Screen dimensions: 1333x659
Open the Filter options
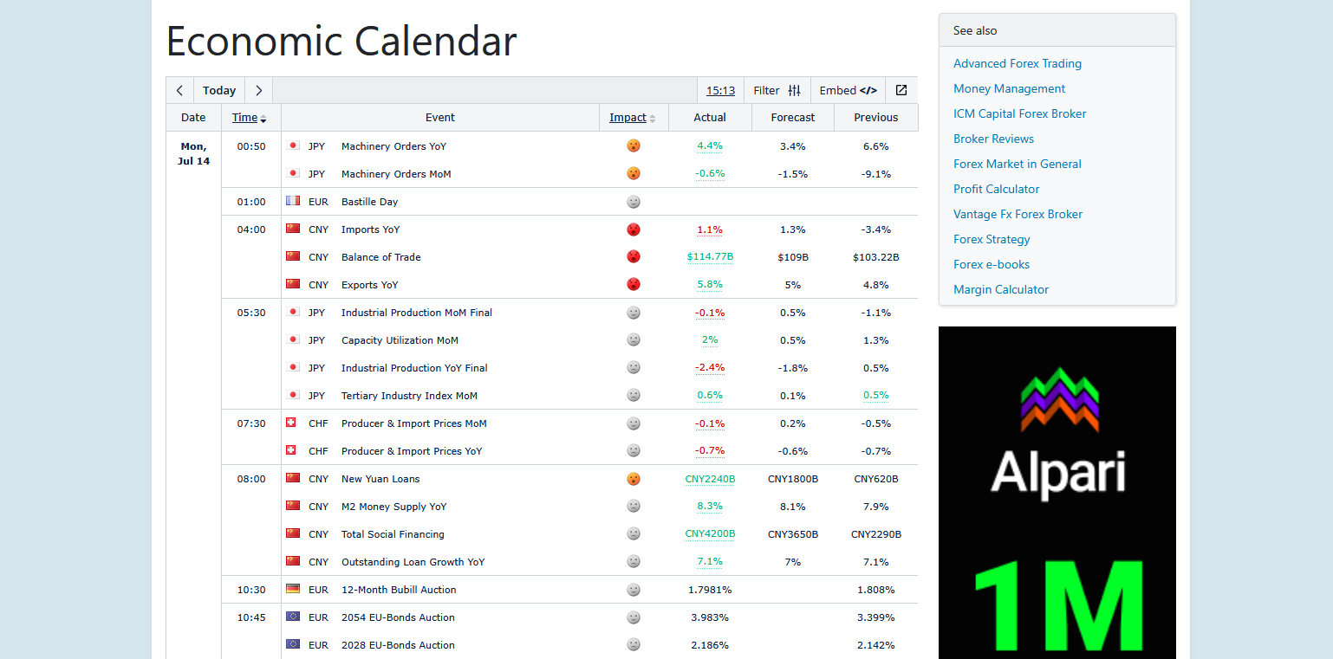click(x=777, y=90)
